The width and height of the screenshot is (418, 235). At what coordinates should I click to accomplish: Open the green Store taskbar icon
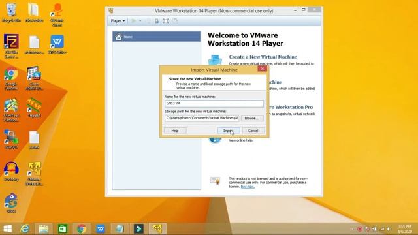click(x=63, y=228)
